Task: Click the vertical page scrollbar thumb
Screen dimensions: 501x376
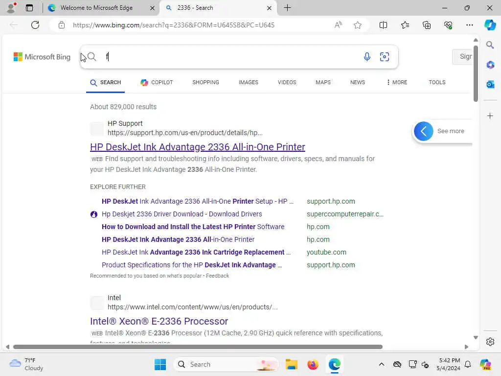Action: [476, 73]
